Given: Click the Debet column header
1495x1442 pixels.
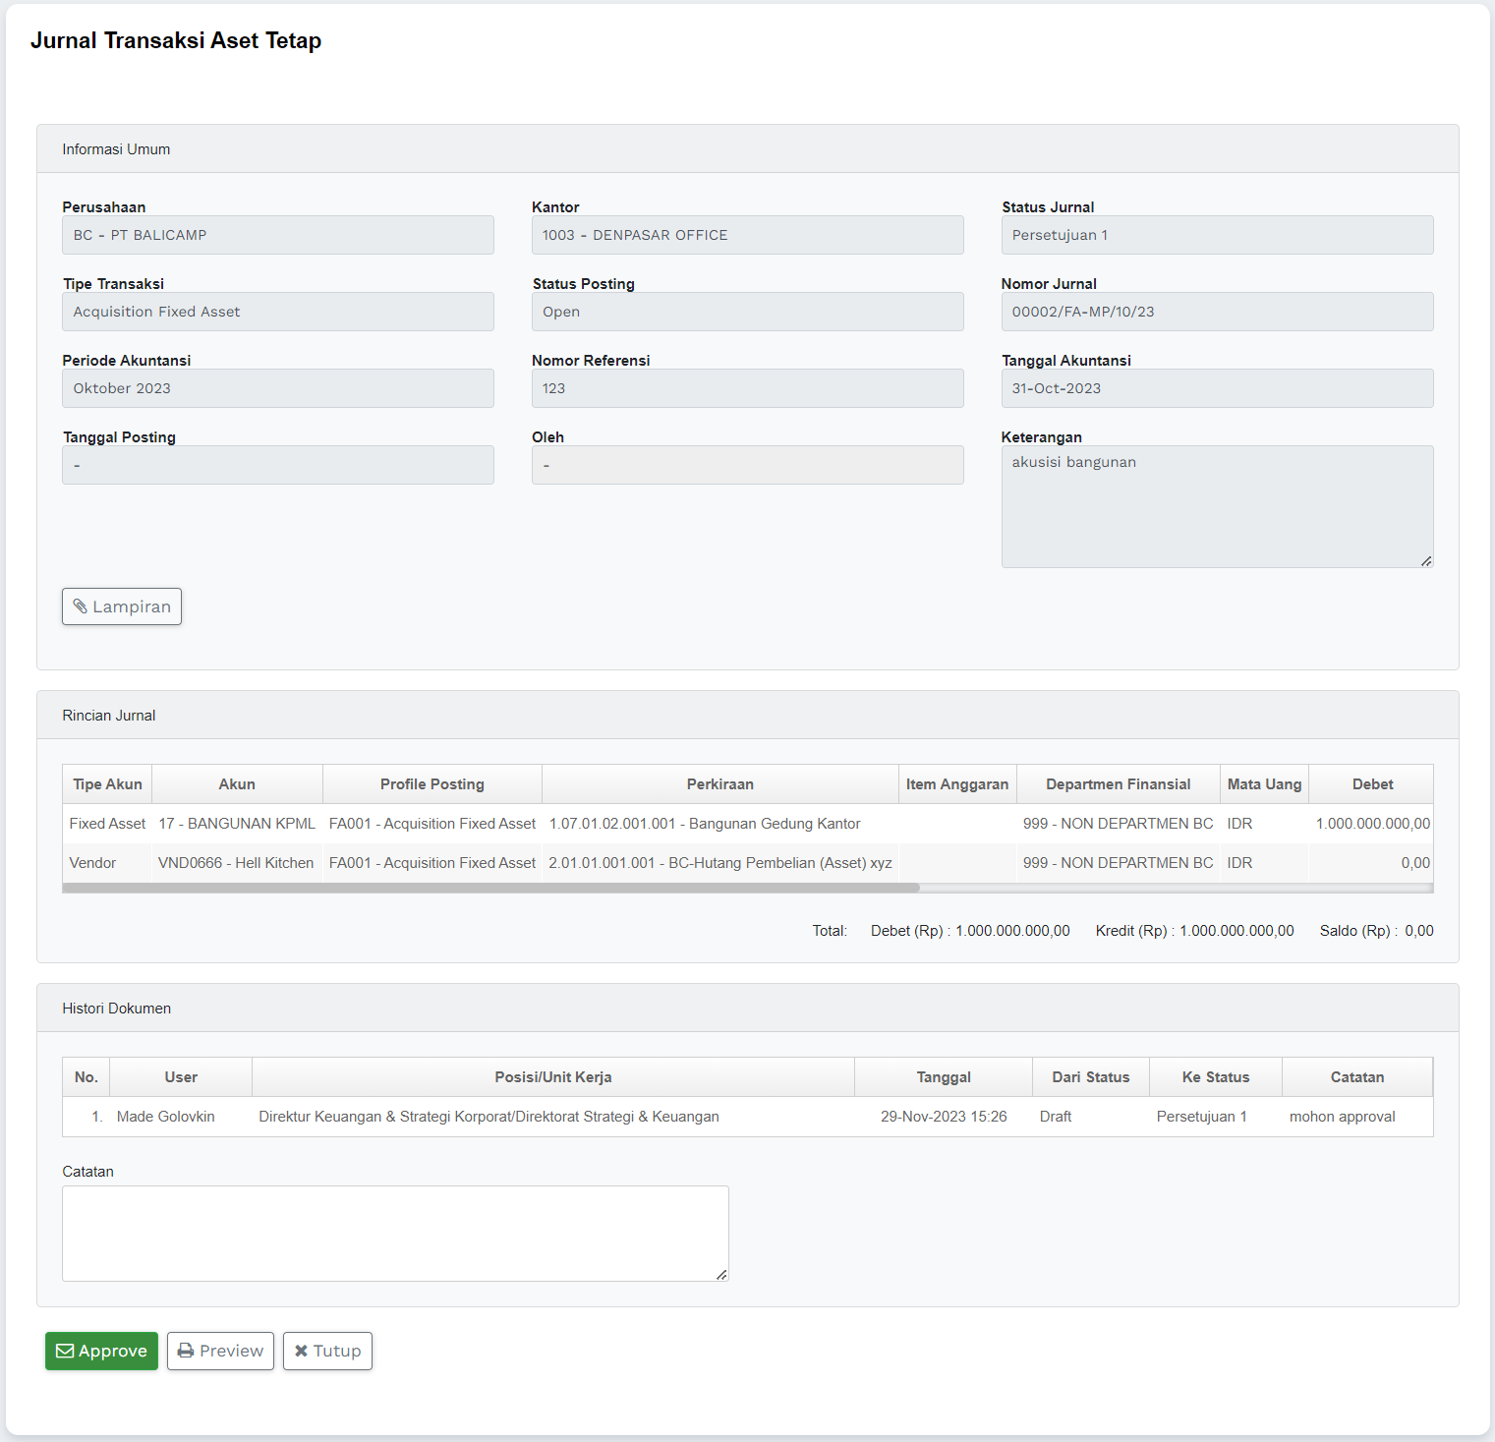Looking at the screenshot, I should coord(1372,784).
